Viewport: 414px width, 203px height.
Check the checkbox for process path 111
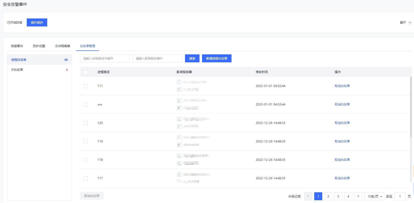(x=86, y=86)
